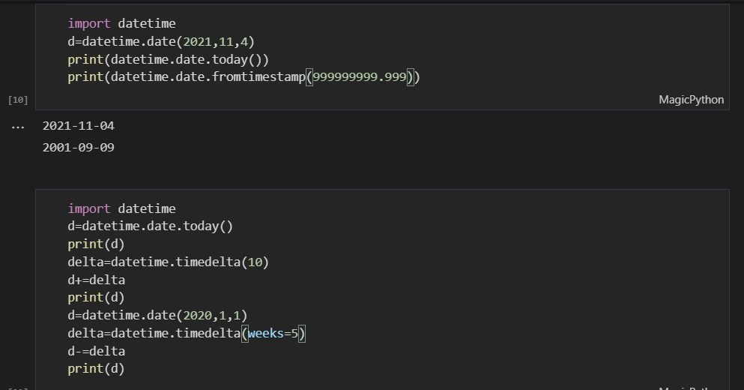Click final print(d) line in second cell

click(96, 369)
